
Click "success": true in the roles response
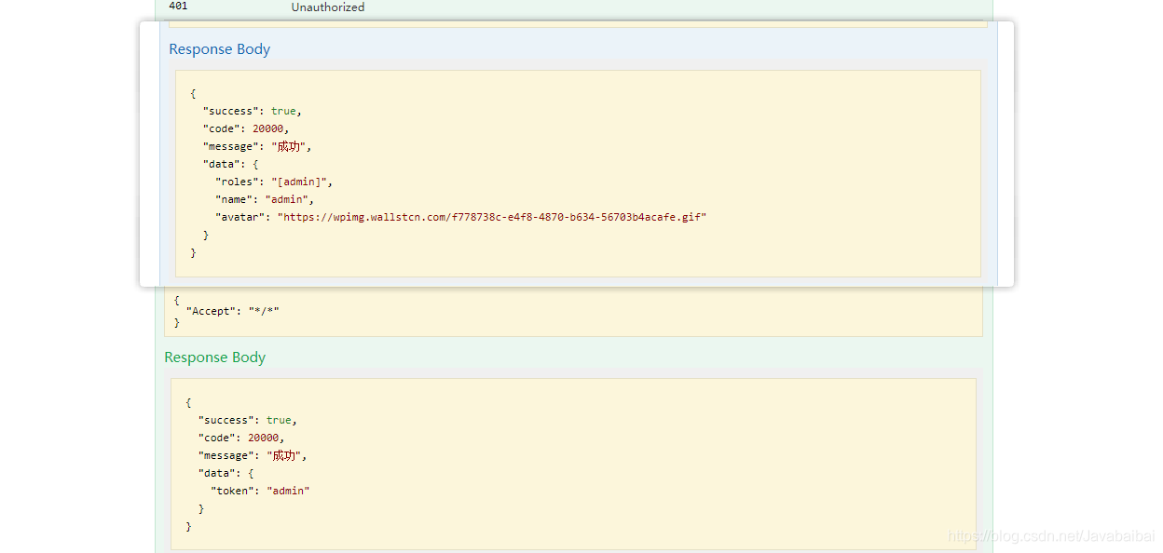253,111
